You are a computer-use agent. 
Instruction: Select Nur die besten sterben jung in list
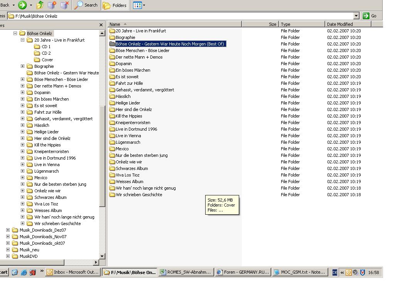tap(142, 155)
